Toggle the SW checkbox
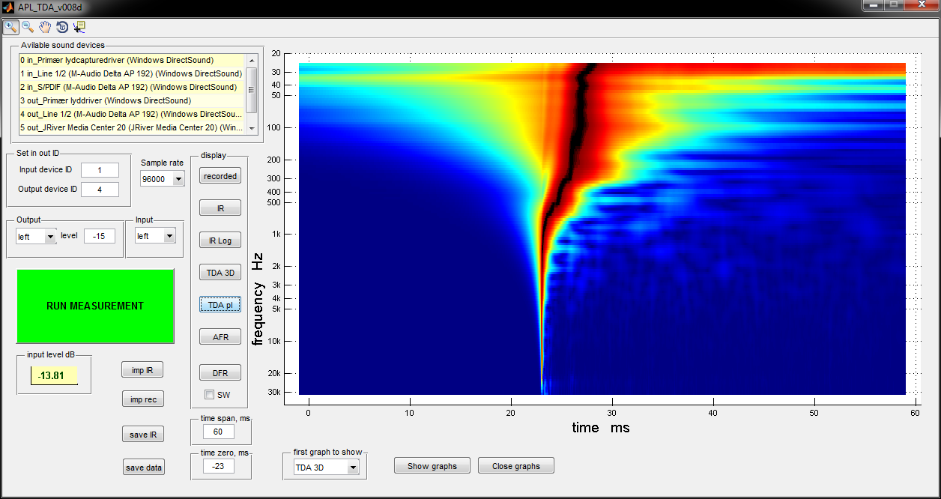This screenshot has height=499, width=941. [x=210, y=394]
